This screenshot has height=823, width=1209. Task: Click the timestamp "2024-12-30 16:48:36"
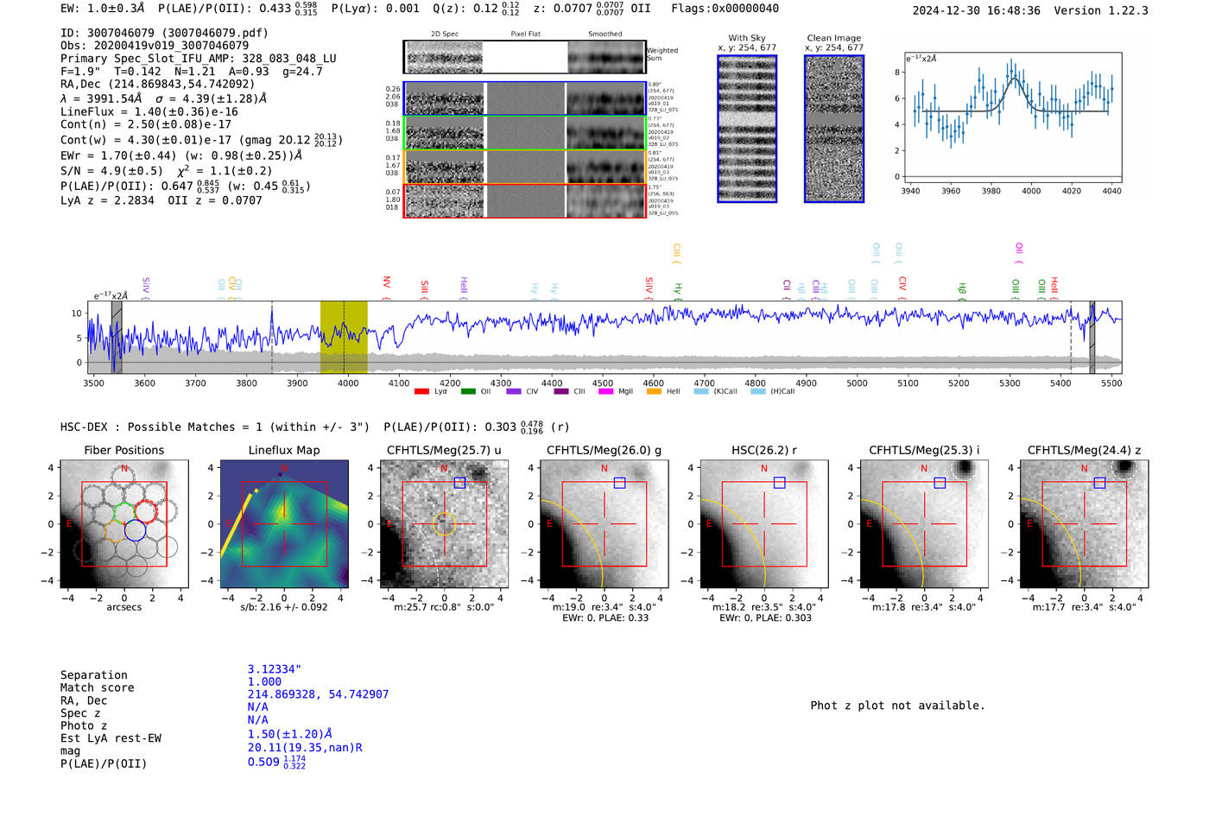click(977, 11)
